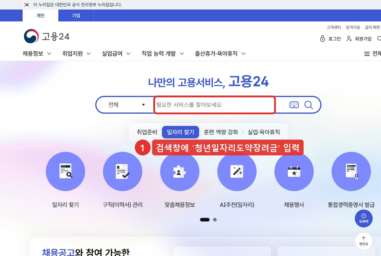Open the 고객센터 link
Viewport: 381px width, 256px height.
point(334,27)
